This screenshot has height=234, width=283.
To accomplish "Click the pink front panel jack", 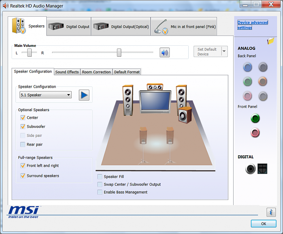I will (x=255, y=133).
